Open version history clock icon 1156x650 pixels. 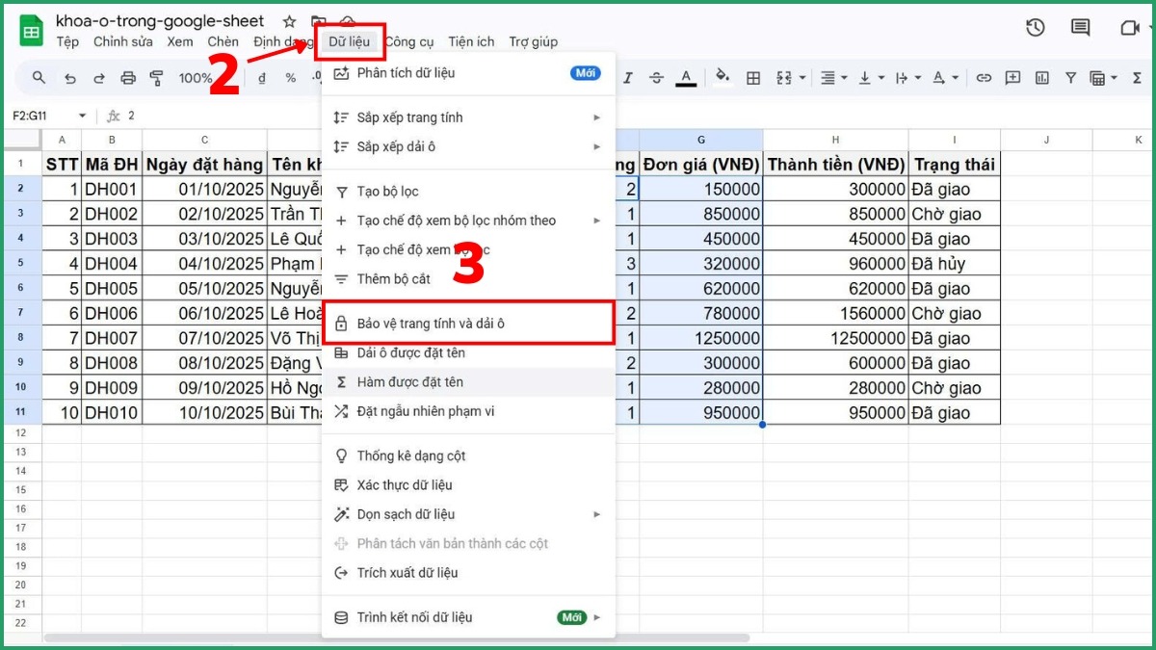coord(1036,28)
